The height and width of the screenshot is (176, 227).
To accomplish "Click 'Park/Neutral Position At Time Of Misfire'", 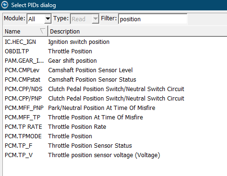I will (101, 108).
